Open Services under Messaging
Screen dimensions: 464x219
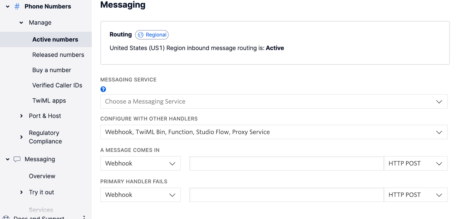tap(41, 210)
